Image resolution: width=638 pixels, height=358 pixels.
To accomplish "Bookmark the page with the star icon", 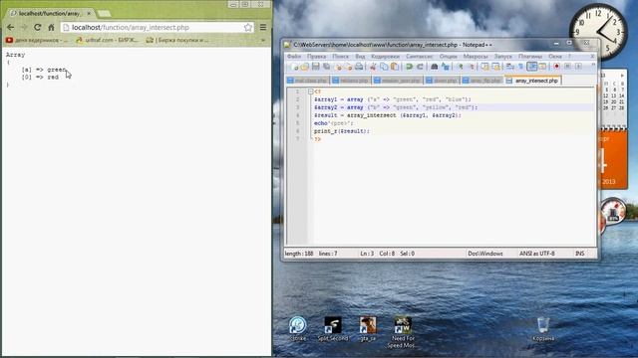I will 248,27.
